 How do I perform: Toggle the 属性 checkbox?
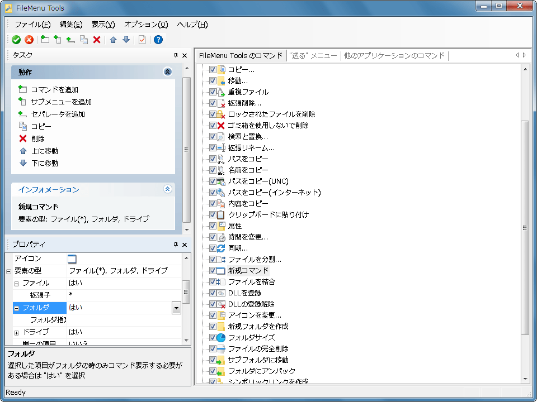pos(213,226)
